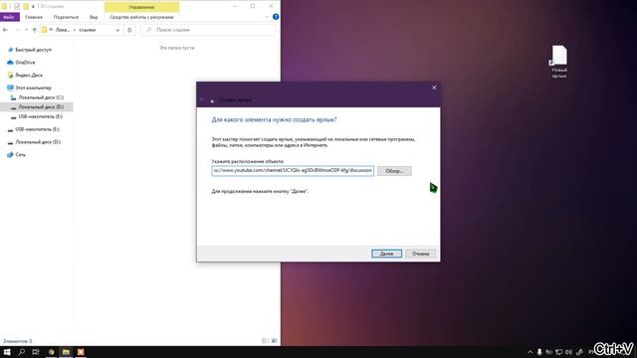This screenshot has width=637, height=358.
Task: Click the Далее button in the wizard
Action: (386, 254)
